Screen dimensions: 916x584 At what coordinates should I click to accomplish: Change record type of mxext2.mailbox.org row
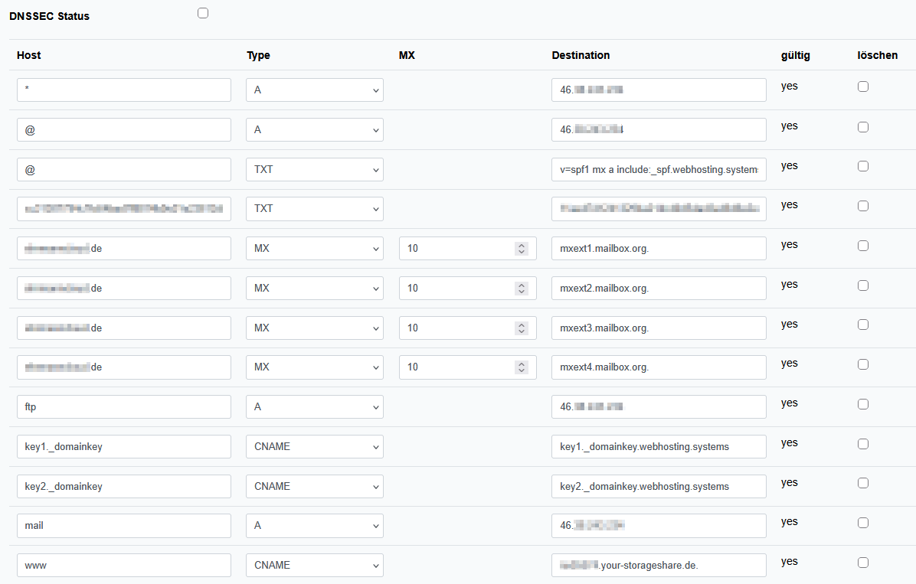[314, 288]
